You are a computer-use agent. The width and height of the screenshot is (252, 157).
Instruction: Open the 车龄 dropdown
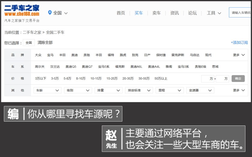47,90
